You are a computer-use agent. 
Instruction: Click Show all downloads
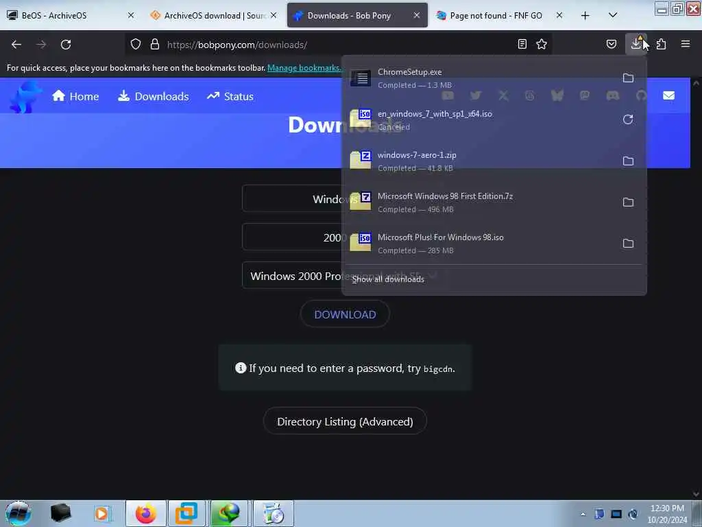[x=388, y=279]
